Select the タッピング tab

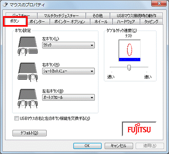[x=151, y=22]
